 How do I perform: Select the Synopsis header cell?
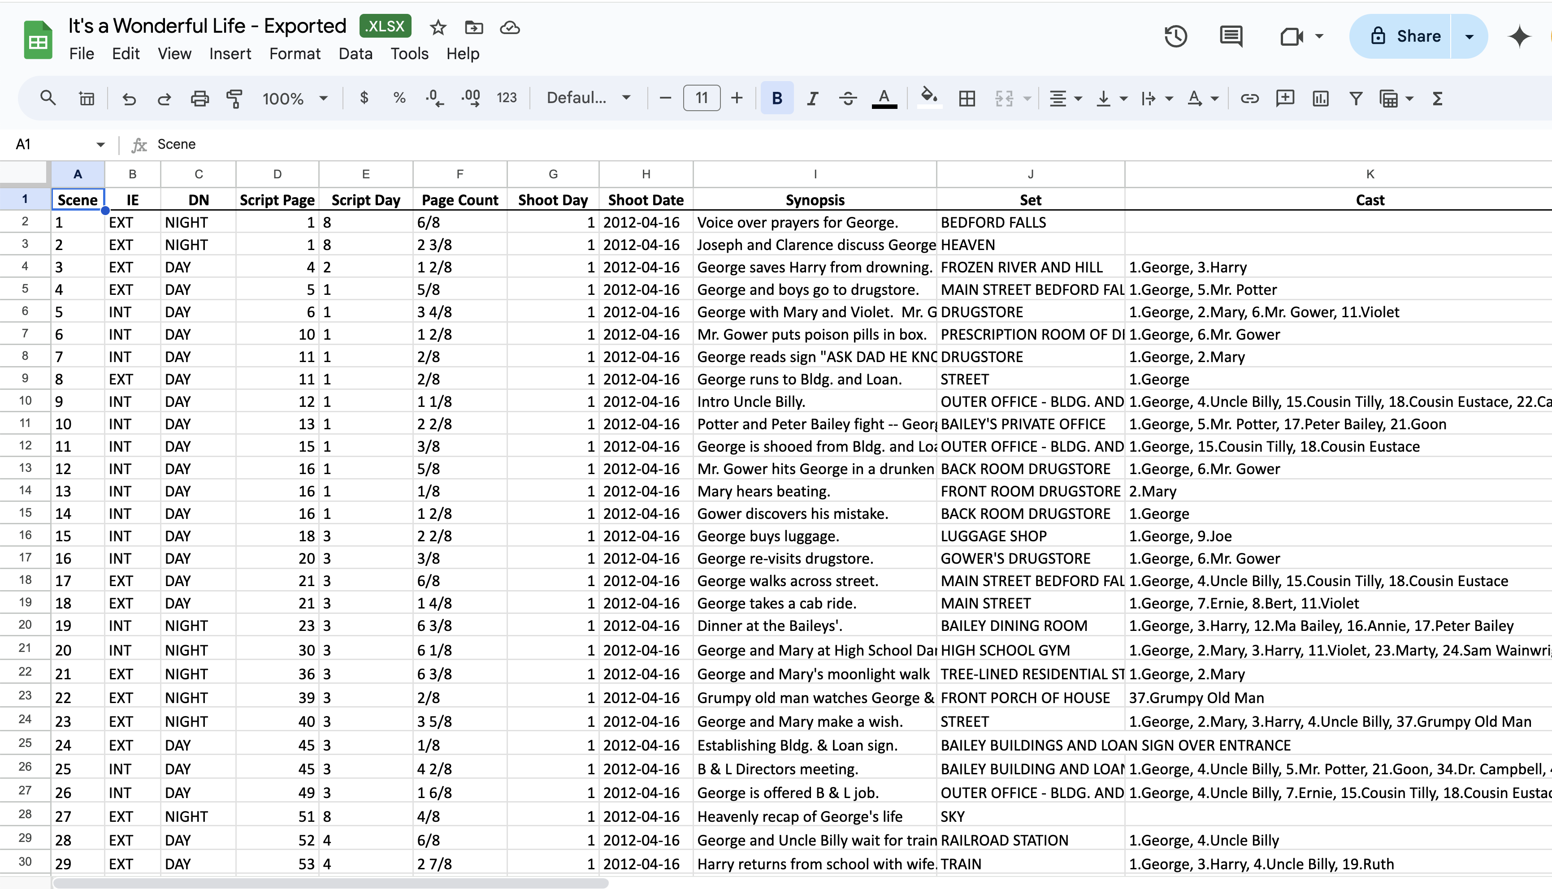pyautogui.click(x=815, y=200)
